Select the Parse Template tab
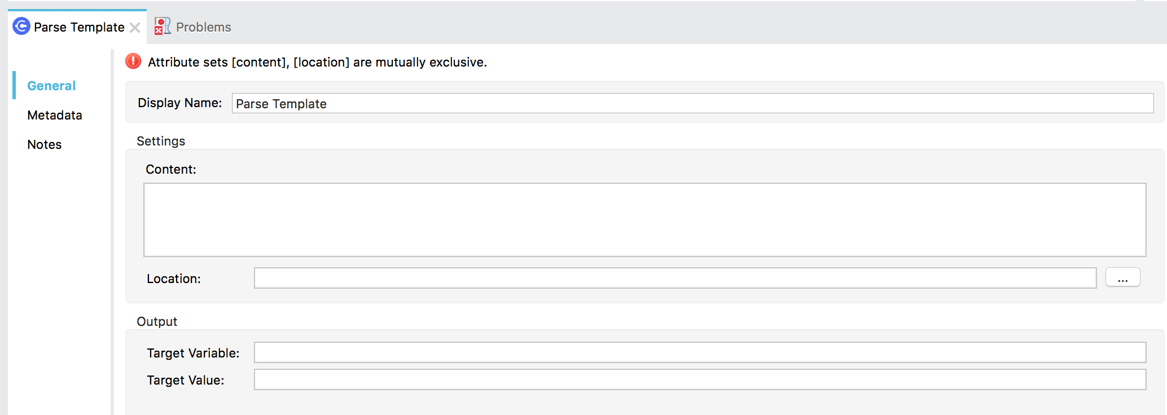The image size is (1167, 415). 78,27
